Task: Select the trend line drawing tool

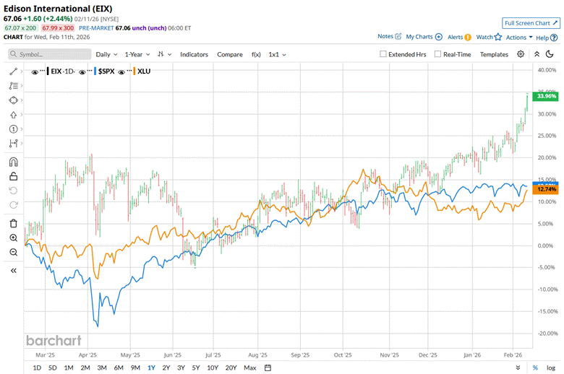Action: click(14, 71)
